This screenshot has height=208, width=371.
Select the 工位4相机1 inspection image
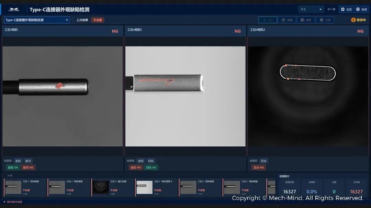(185, 96)
